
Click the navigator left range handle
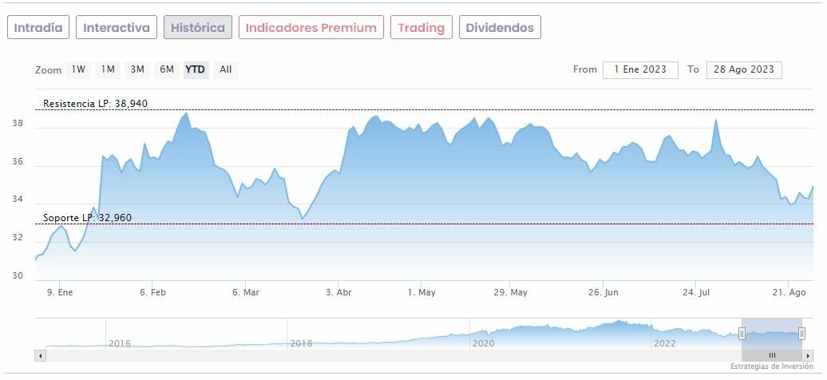(742, 334)
